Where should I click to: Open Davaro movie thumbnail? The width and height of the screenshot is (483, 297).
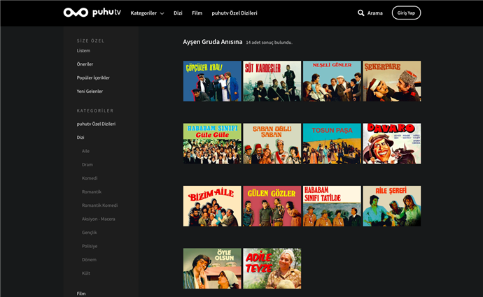click(x=392, y=143)
